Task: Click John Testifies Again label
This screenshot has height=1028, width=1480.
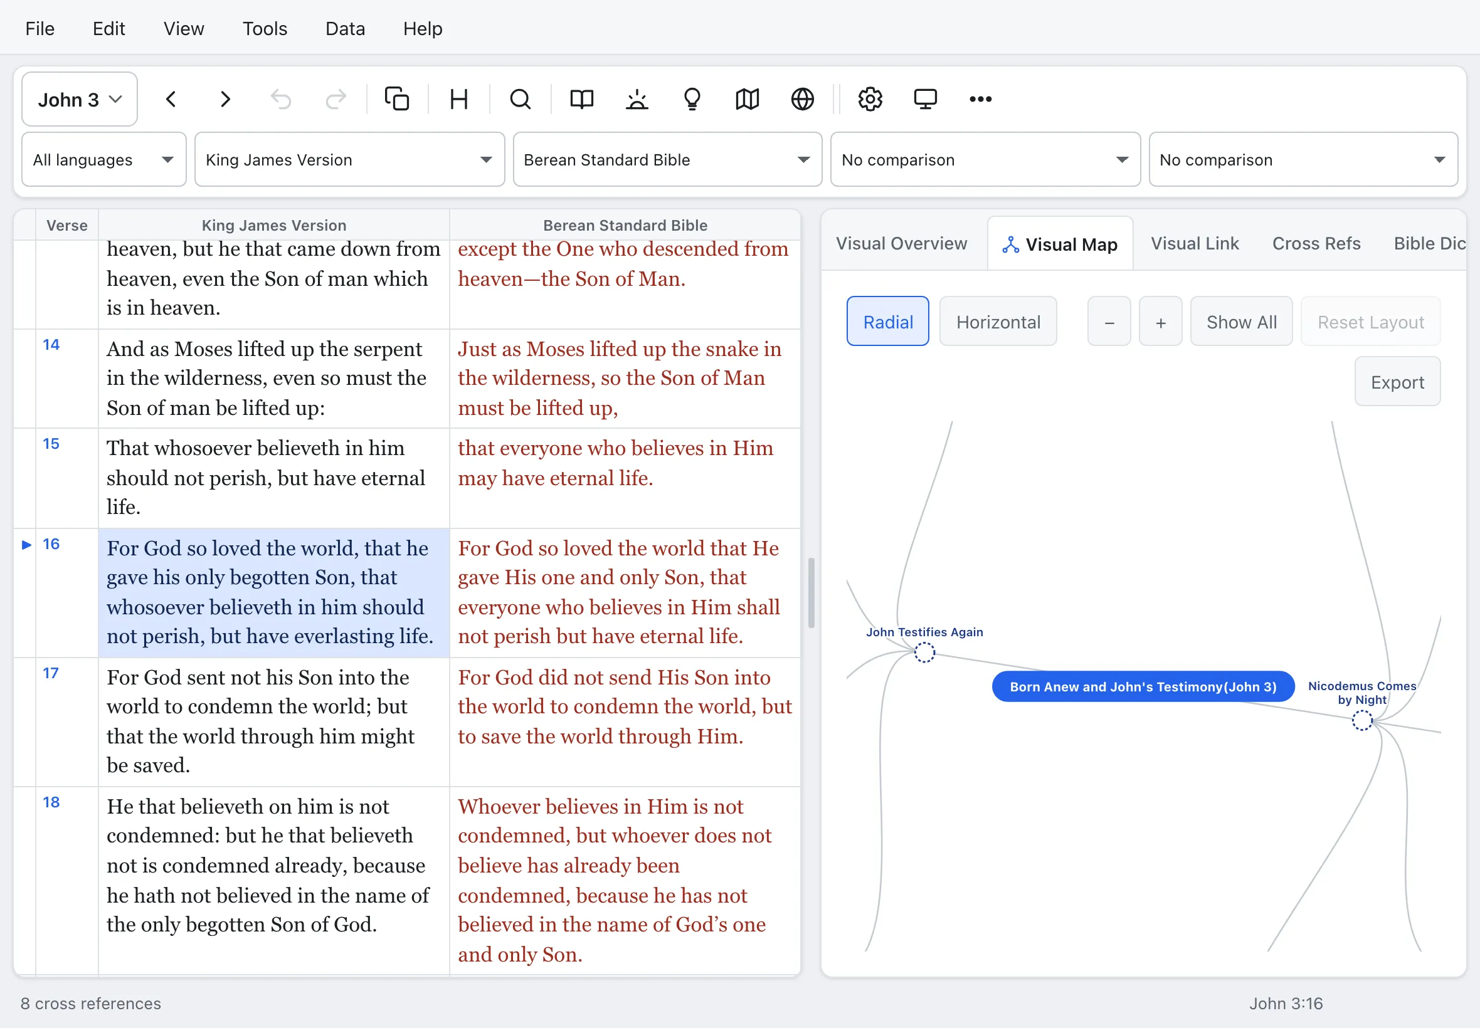Action: 924,632
